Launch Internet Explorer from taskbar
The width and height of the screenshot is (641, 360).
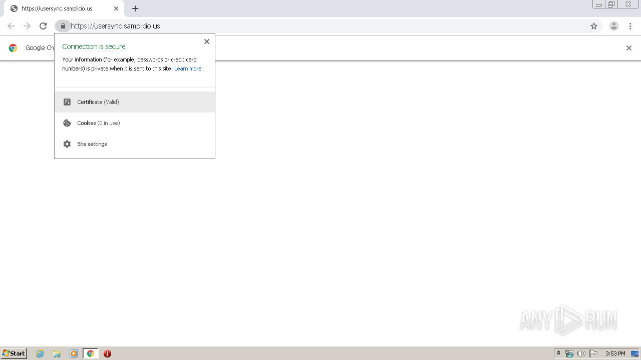tap(40, 353)
